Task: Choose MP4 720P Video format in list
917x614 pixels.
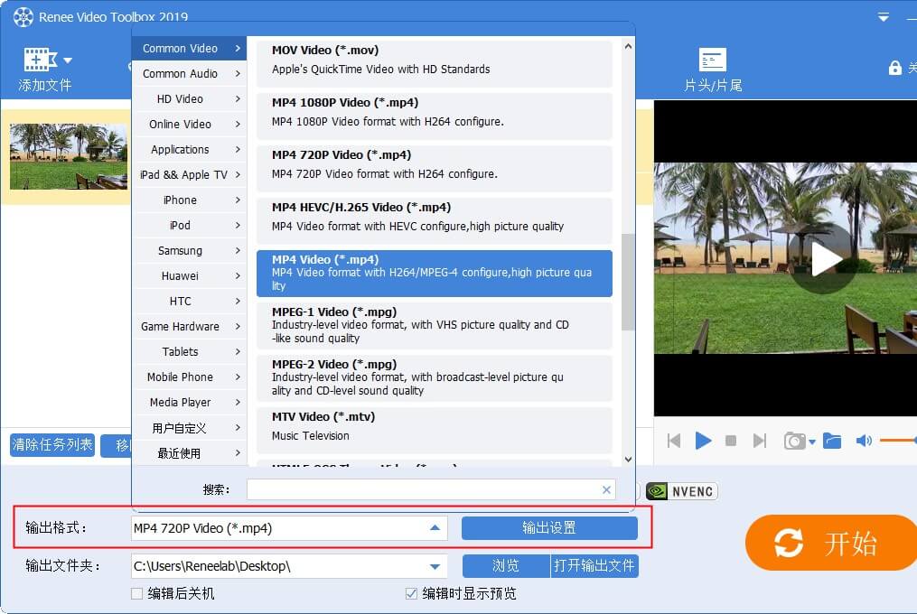Action: (x=435, y=169)
